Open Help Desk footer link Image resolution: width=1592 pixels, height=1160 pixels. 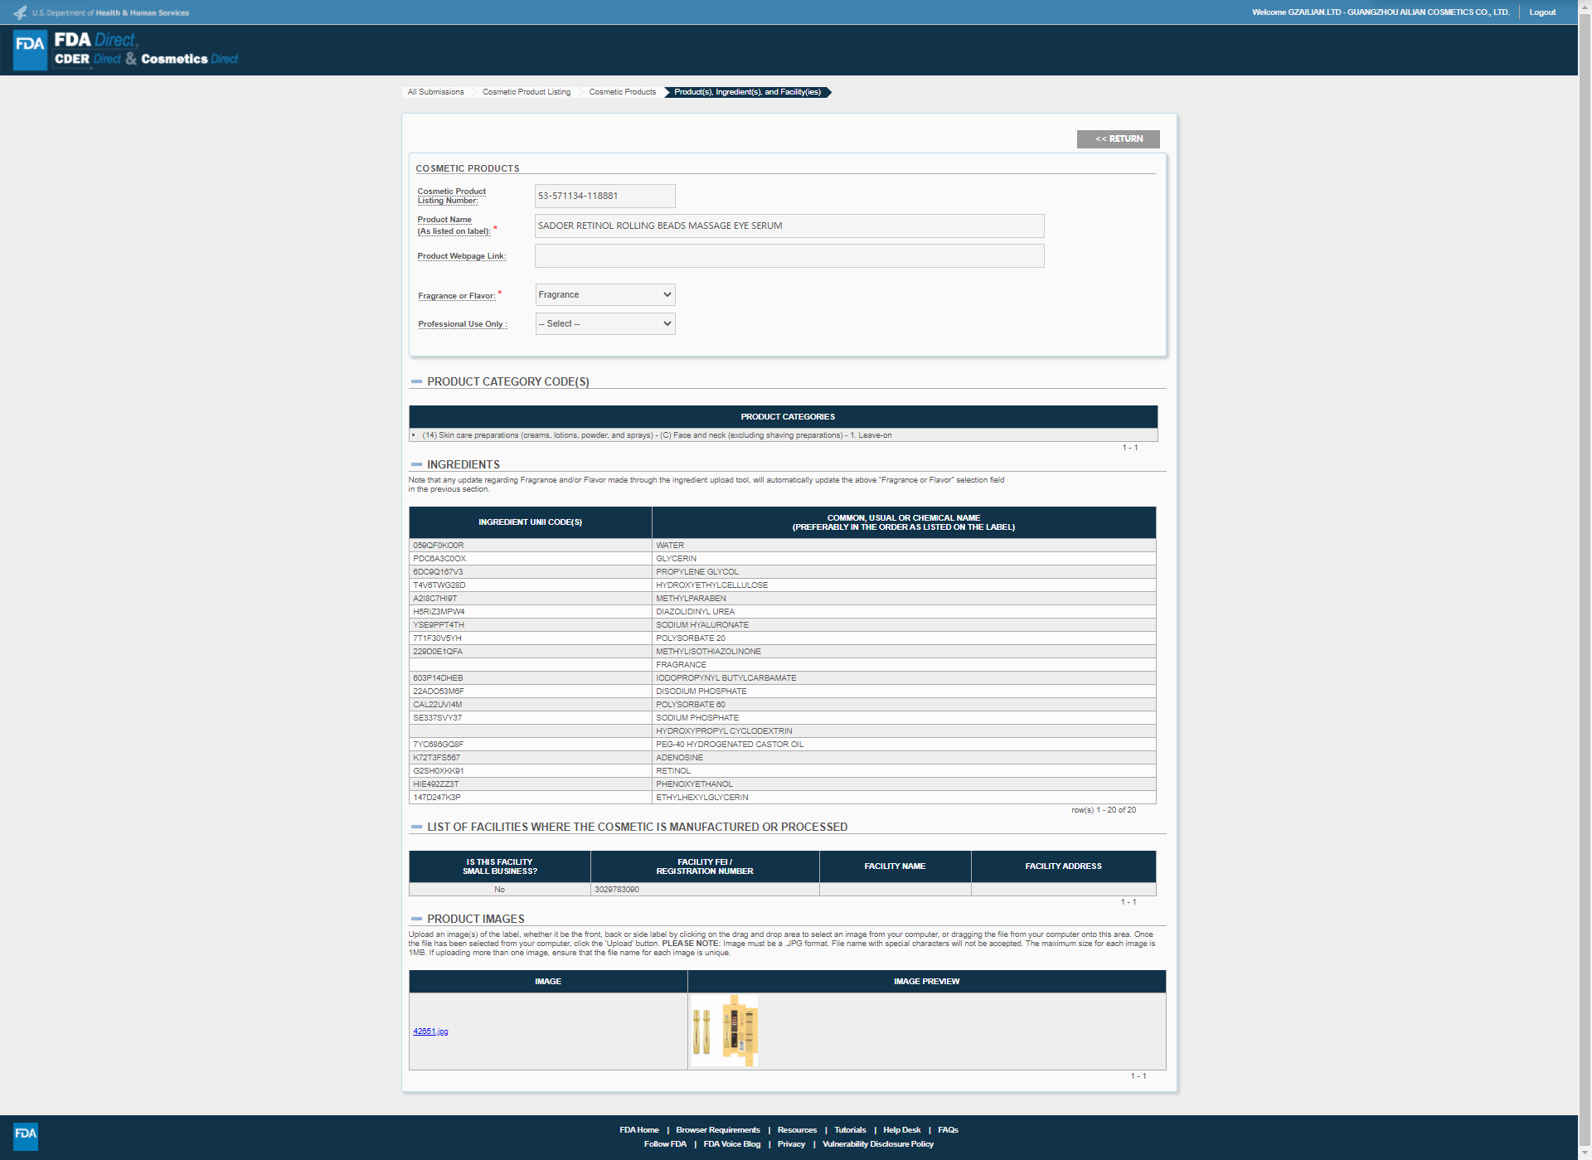coord(901,1130)
